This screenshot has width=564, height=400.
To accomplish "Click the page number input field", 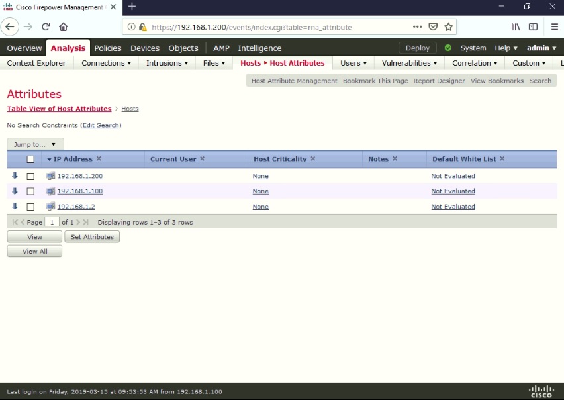I will click(52, 222).
